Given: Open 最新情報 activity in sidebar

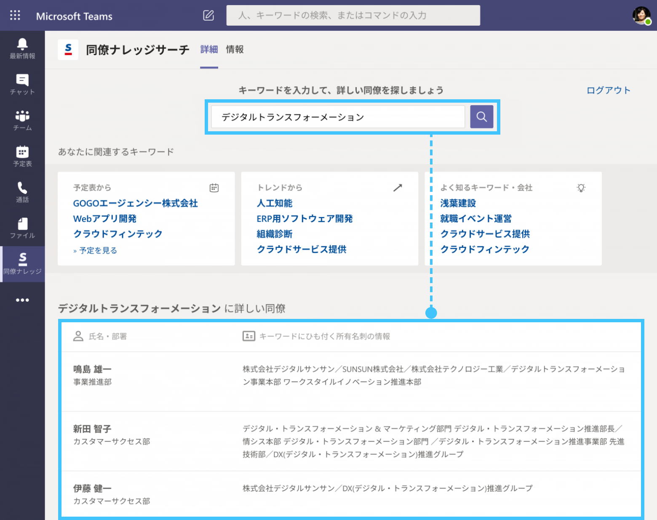Looking at the screenshot, I should point(22,48).
